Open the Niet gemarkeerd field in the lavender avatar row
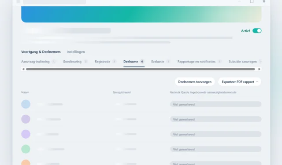 point(215,134)
